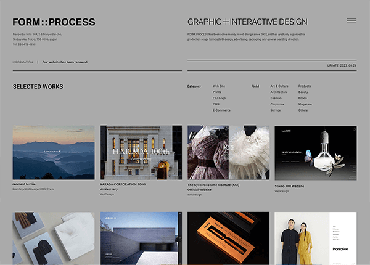370x265 pixels.
Task: Click the HARADA CORPORATION 100th Anniversary title
Action: click(x=123, y=187)
